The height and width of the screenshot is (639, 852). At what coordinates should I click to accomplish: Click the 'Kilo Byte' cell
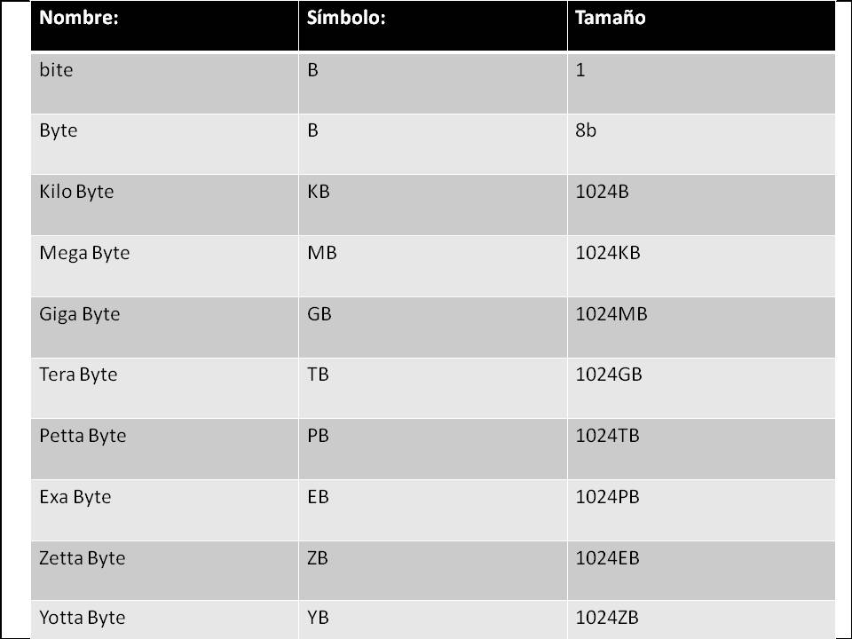point(76,192)
